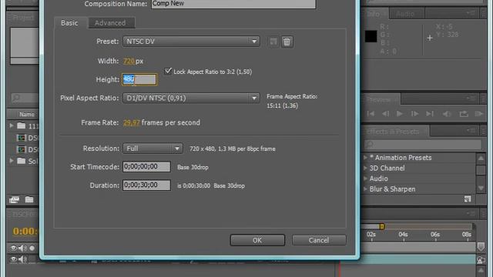Step to next frame in Preview panel

[414, 114]
